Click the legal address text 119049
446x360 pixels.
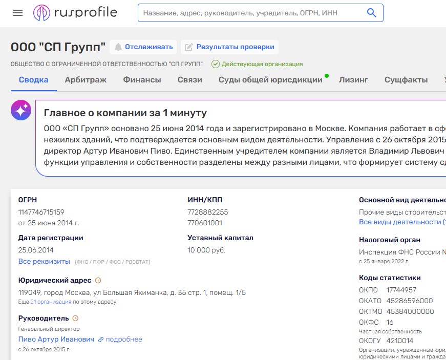tap(132, 292)
